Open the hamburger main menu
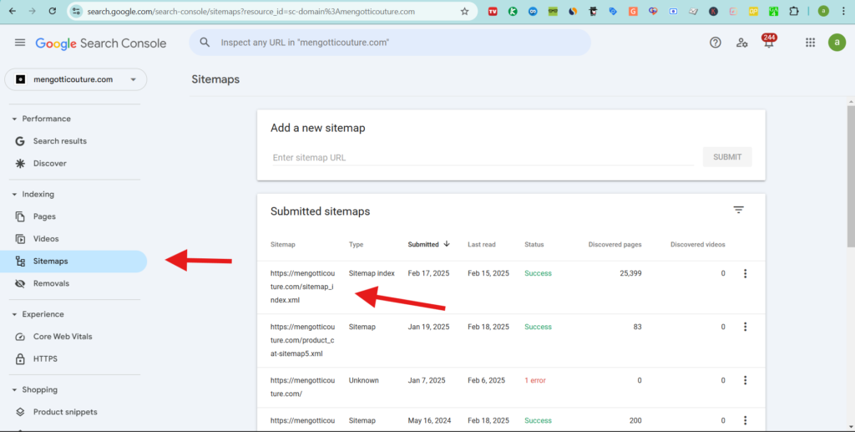 tap(20, 43)
